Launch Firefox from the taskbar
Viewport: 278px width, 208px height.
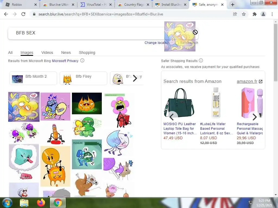[x=41, y=203]
